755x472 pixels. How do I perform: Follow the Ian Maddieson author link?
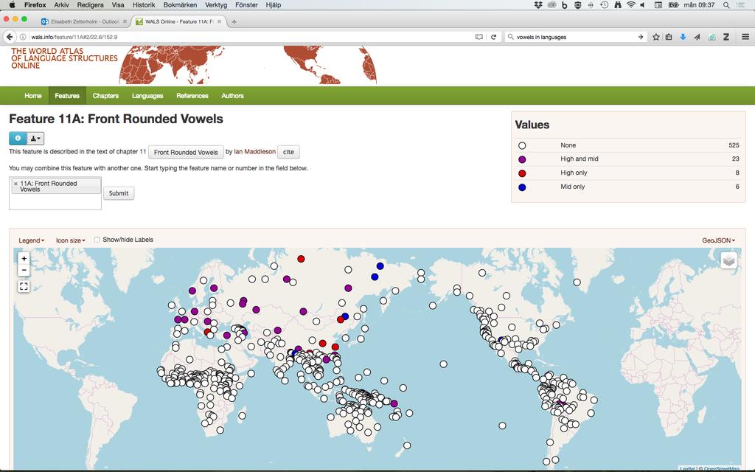click(x=254, y=151)
